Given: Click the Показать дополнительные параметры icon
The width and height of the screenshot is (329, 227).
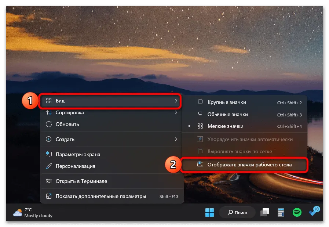Looking at the screenshot, I should point(49,196).
